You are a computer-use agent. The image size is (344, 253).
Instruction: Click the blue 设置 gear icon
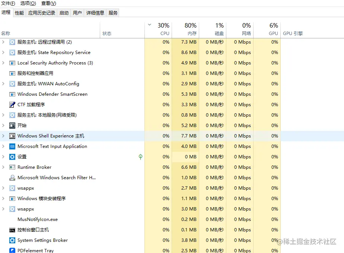pos(12,157)
